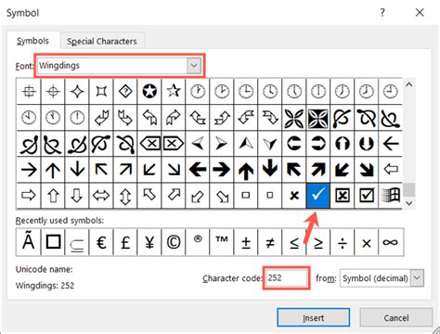Screen dimensions: 440x334
Task: Open dialog help with the question mark
Action: click(382, 13)
